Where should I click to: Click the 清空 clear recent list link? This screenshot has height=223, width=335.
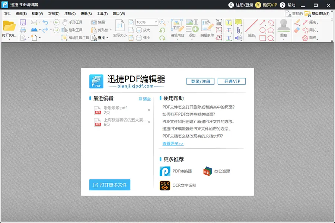[145, 99]
